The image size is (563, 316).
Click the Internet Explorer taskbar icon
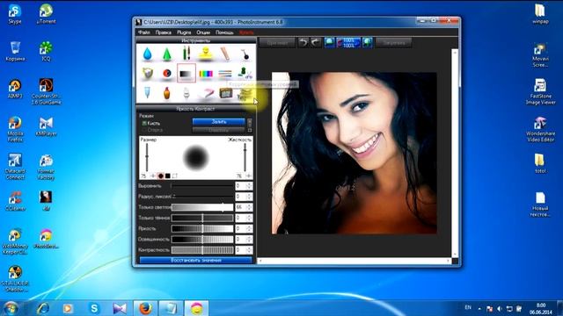click(43, 308)
